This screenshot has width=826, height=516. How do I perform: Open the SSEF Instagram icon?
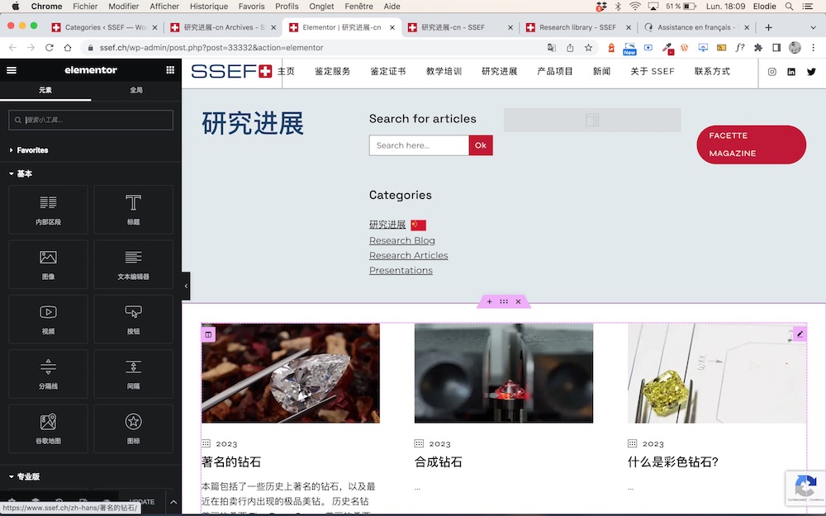(x=771, y=72)
